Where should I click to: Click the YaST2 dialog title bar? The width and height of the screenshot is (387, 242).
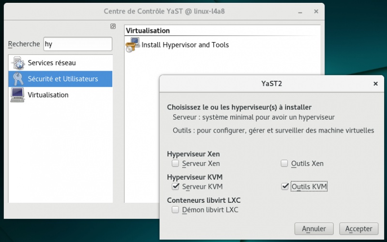[271, 84]
